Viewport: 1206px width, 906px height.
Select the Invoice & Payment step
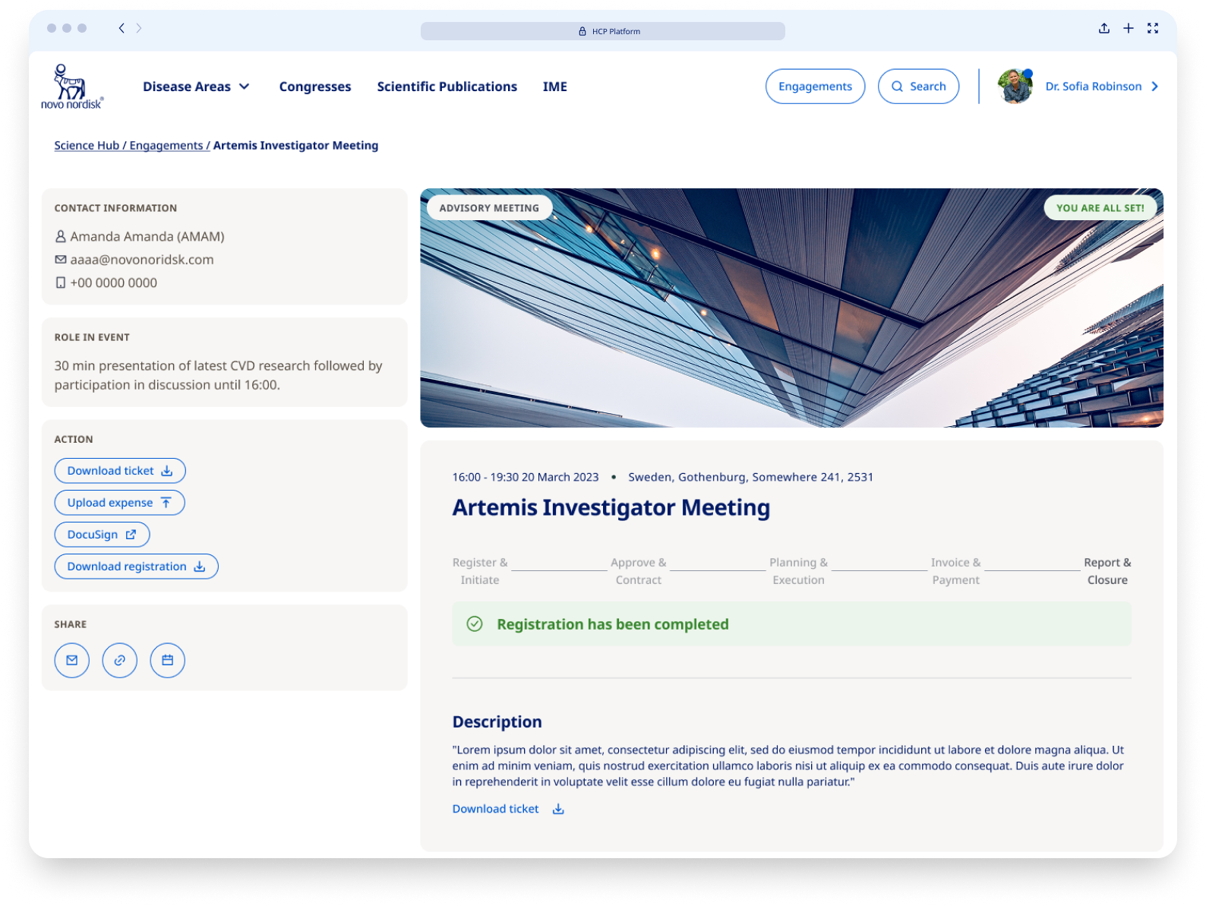click(956, 571)
